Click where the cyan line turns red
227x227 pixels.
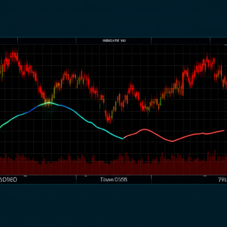click(x=124, y=138)
